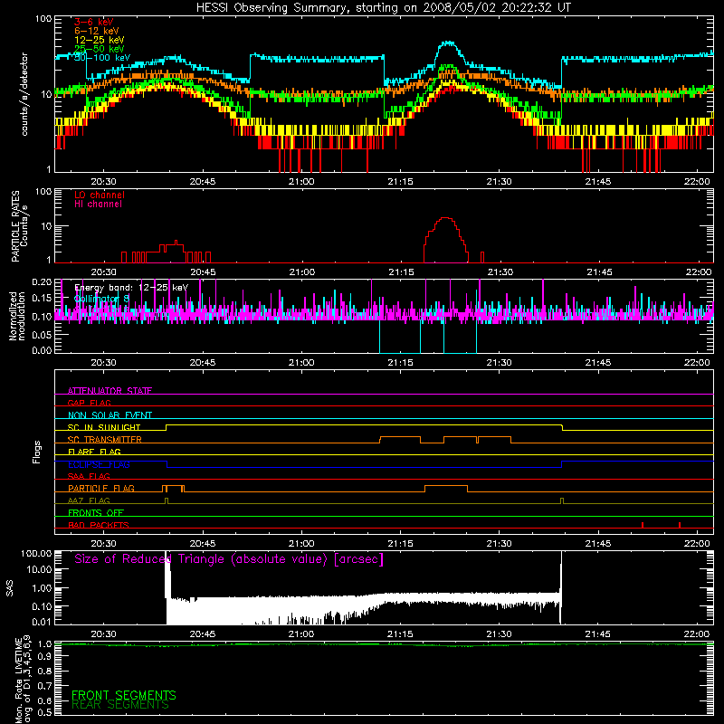Click the NON SOLAR EVENT flag label
Screen dimensions: 724x724
(110, 415)
